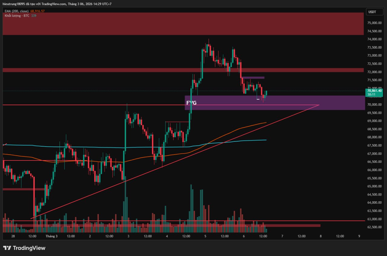Click the 75,000.00 price axis label
This screenshot has height=256, width=387.
374,23
